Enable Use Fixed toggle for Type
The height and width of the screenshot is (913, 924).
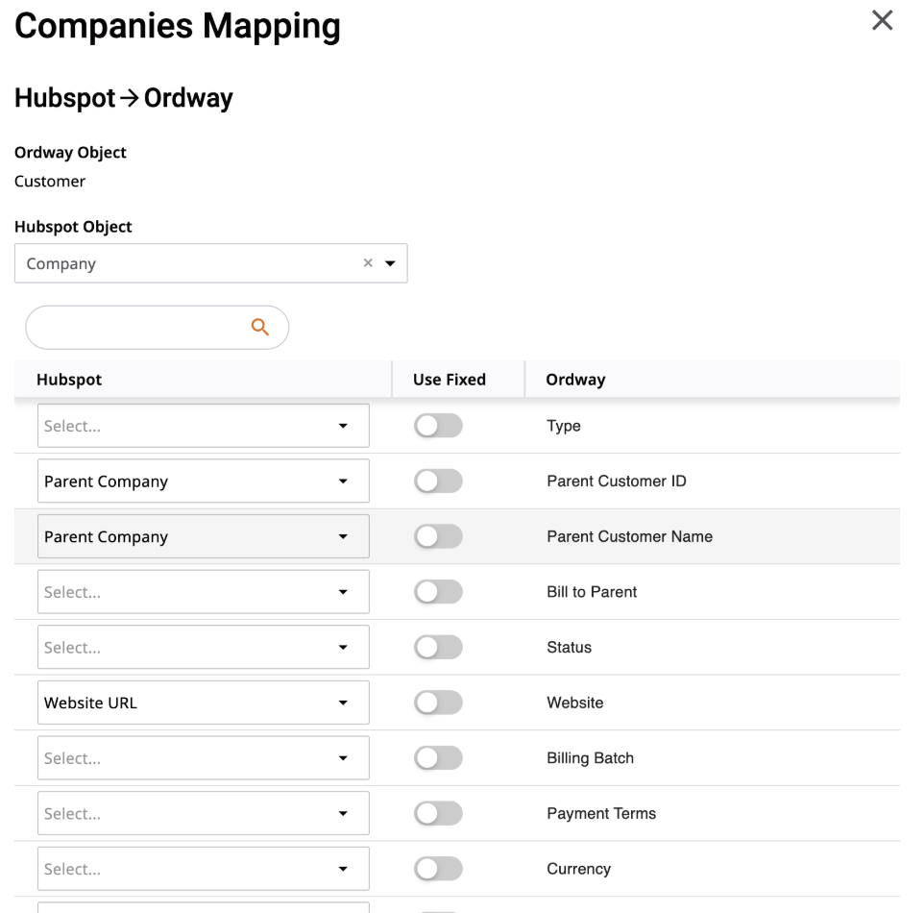pos(438,425)
